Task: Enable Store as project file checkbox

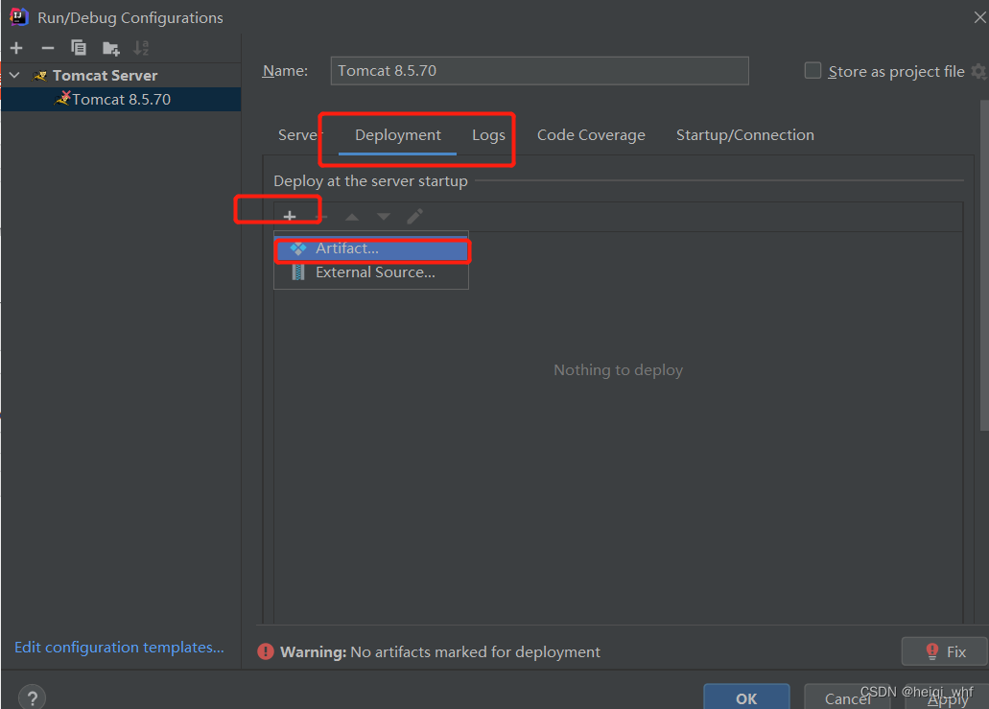Action: tap(812, 71)
